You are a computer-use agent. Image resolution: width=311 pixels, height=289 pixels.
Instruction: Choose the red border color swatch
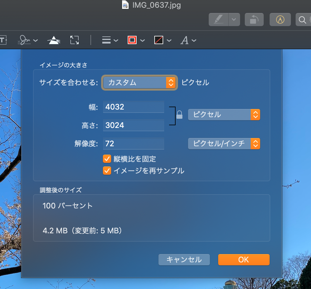(x=132, y=40)
